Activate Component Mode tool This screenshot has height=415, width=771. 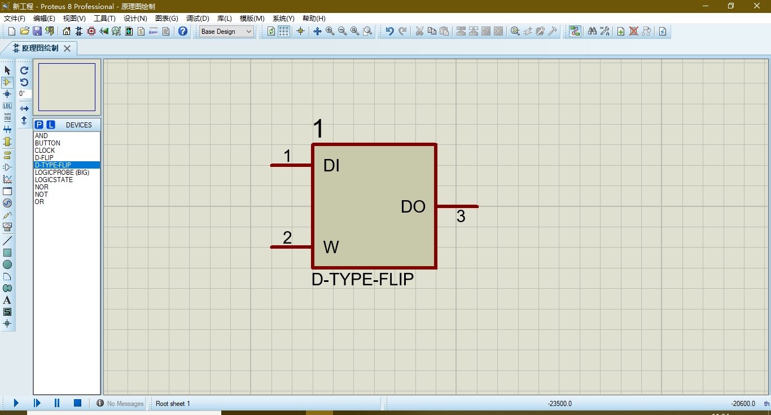coord(7,82)
